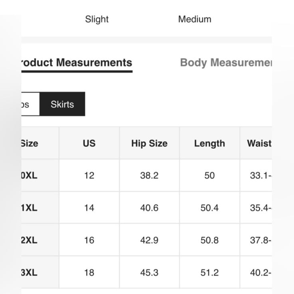
Task: Select the 3XL size row
Action: (146, 272)
